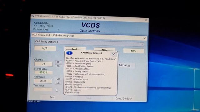Click Channel Up button
The height and width of the screenshot is (112, 200).
point(58,62)
